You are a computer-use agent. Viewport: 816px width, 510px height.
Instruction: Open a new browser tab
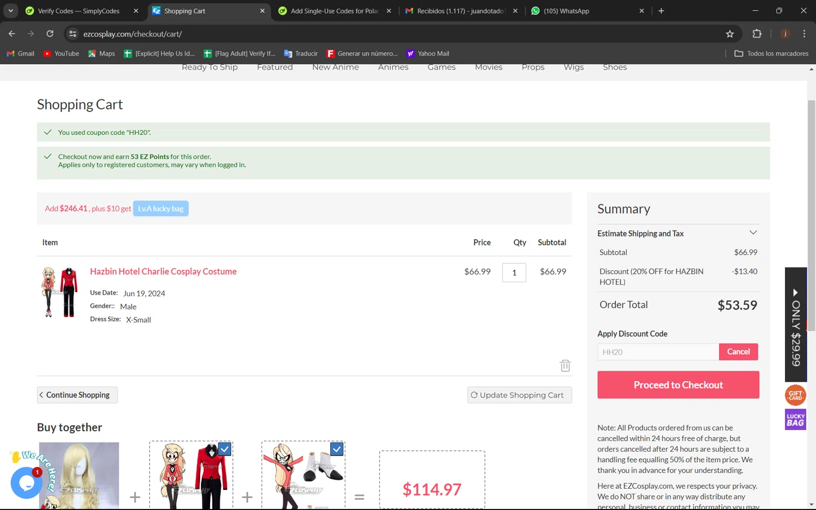coord(661,11)
